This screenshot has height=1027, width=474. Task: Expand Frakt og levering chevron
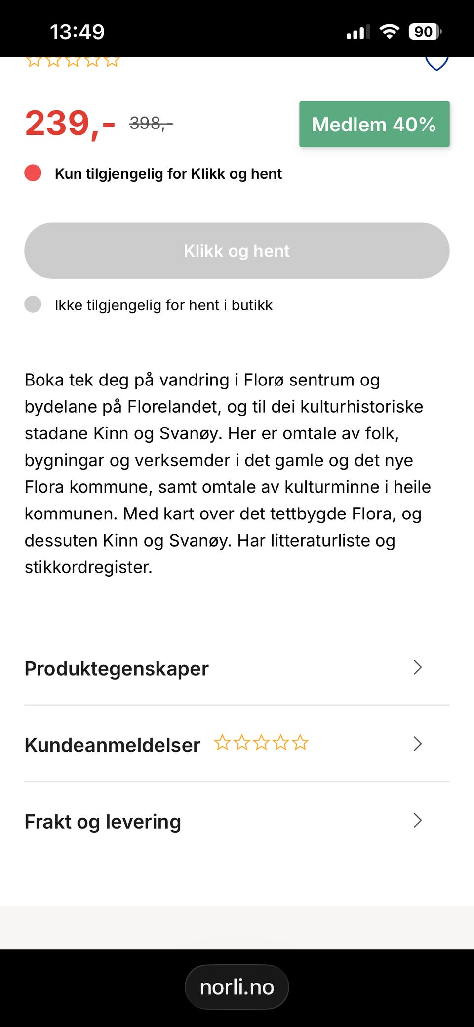click(418, 820)
